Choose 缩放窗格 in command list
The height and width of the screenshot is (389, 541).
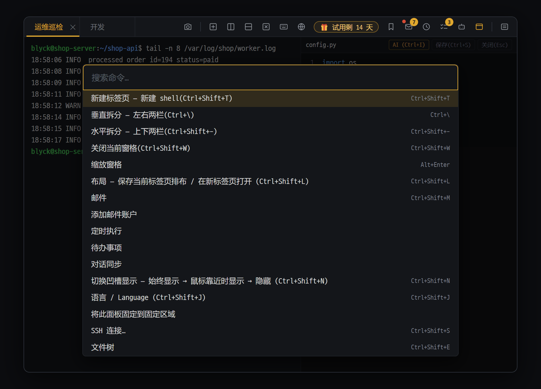[x=270, y=165]
